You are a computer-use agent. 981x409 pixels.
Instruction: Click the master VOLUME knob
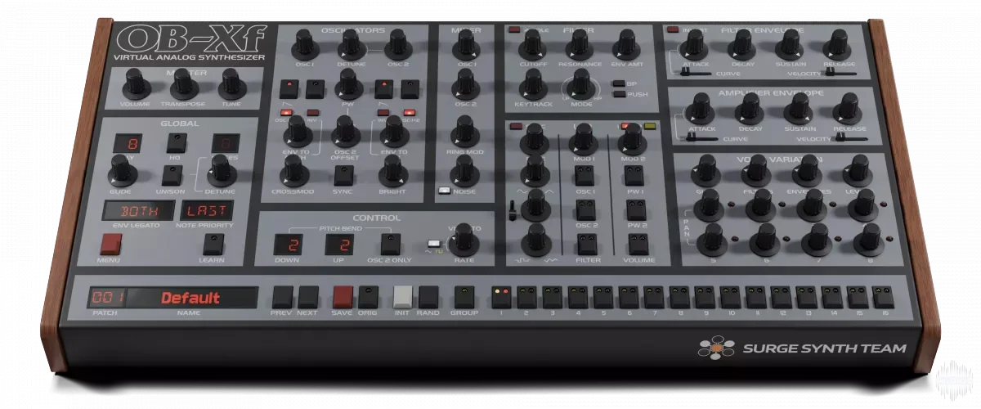pos(136,83)
